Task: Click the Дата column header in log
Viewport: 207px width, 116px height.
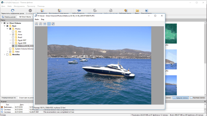Action: click(21, 105)
